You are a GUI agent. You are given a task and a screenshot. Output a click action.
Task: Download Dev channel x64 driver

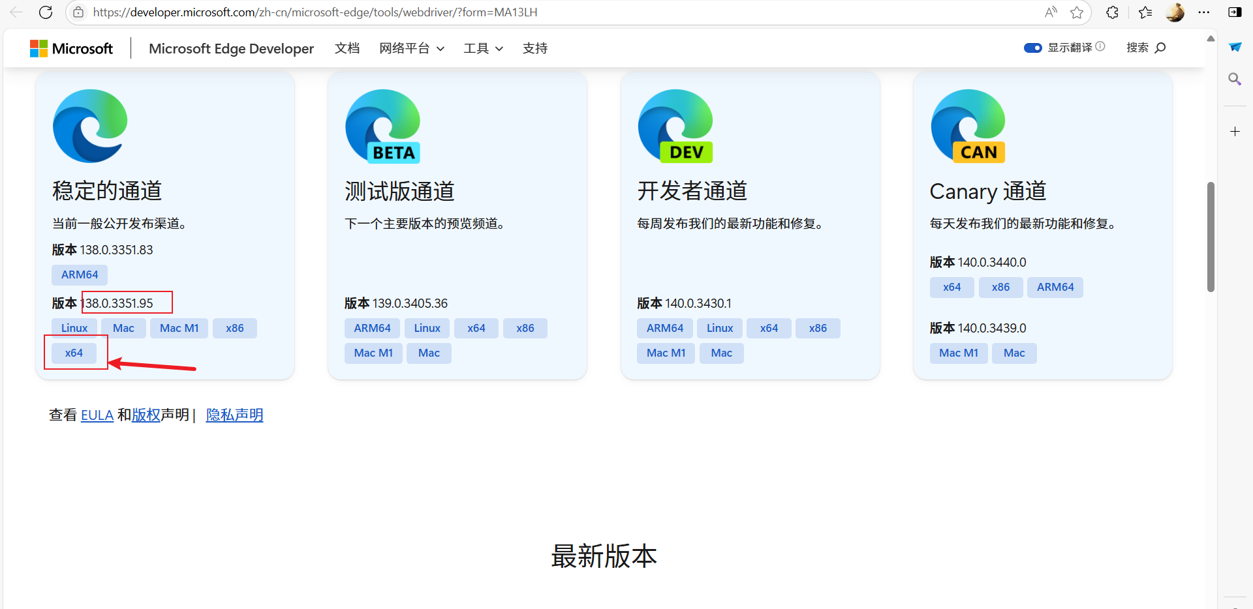(769, 328)
